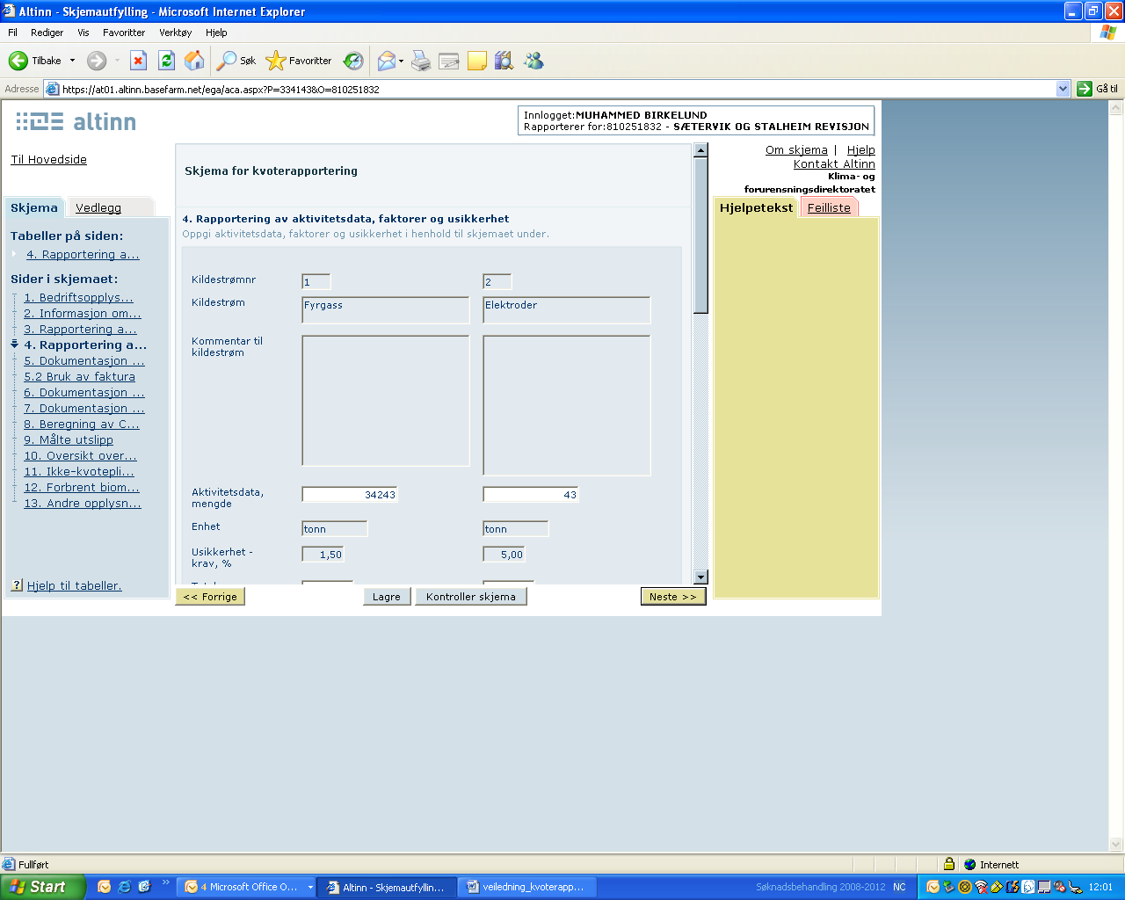The image size is (1125, 900).
Task: Open the Hjelp til tabeller link
Action: point(75,585)
